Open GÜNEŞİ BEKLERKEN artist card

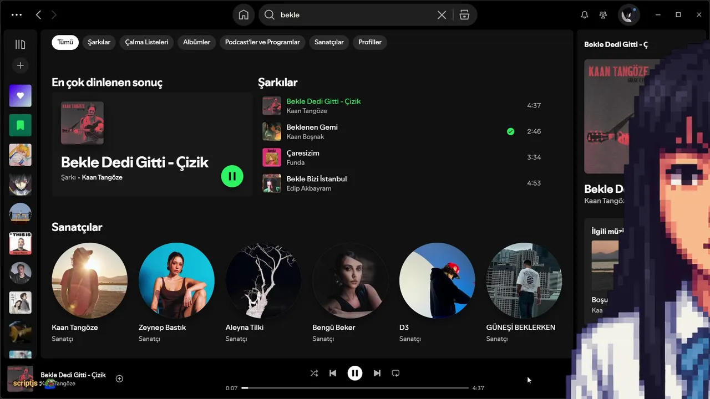click(x=524, y=294)
